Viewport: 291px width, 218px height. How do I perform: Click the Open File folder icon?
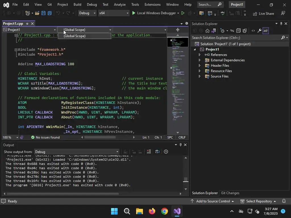click(37, 13)
